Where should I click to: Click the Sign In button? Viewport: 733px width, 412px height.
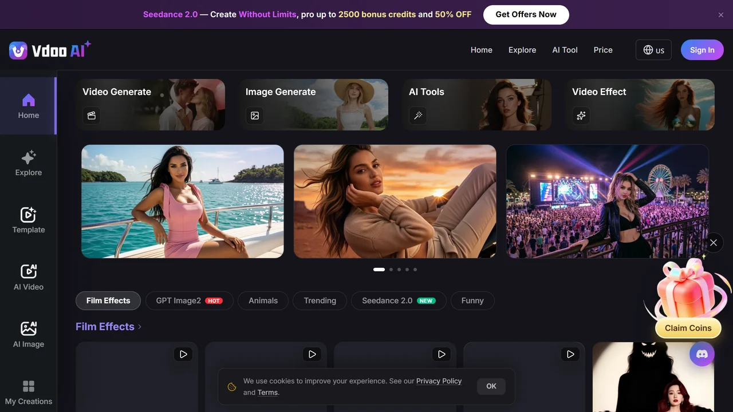(702, 50)
